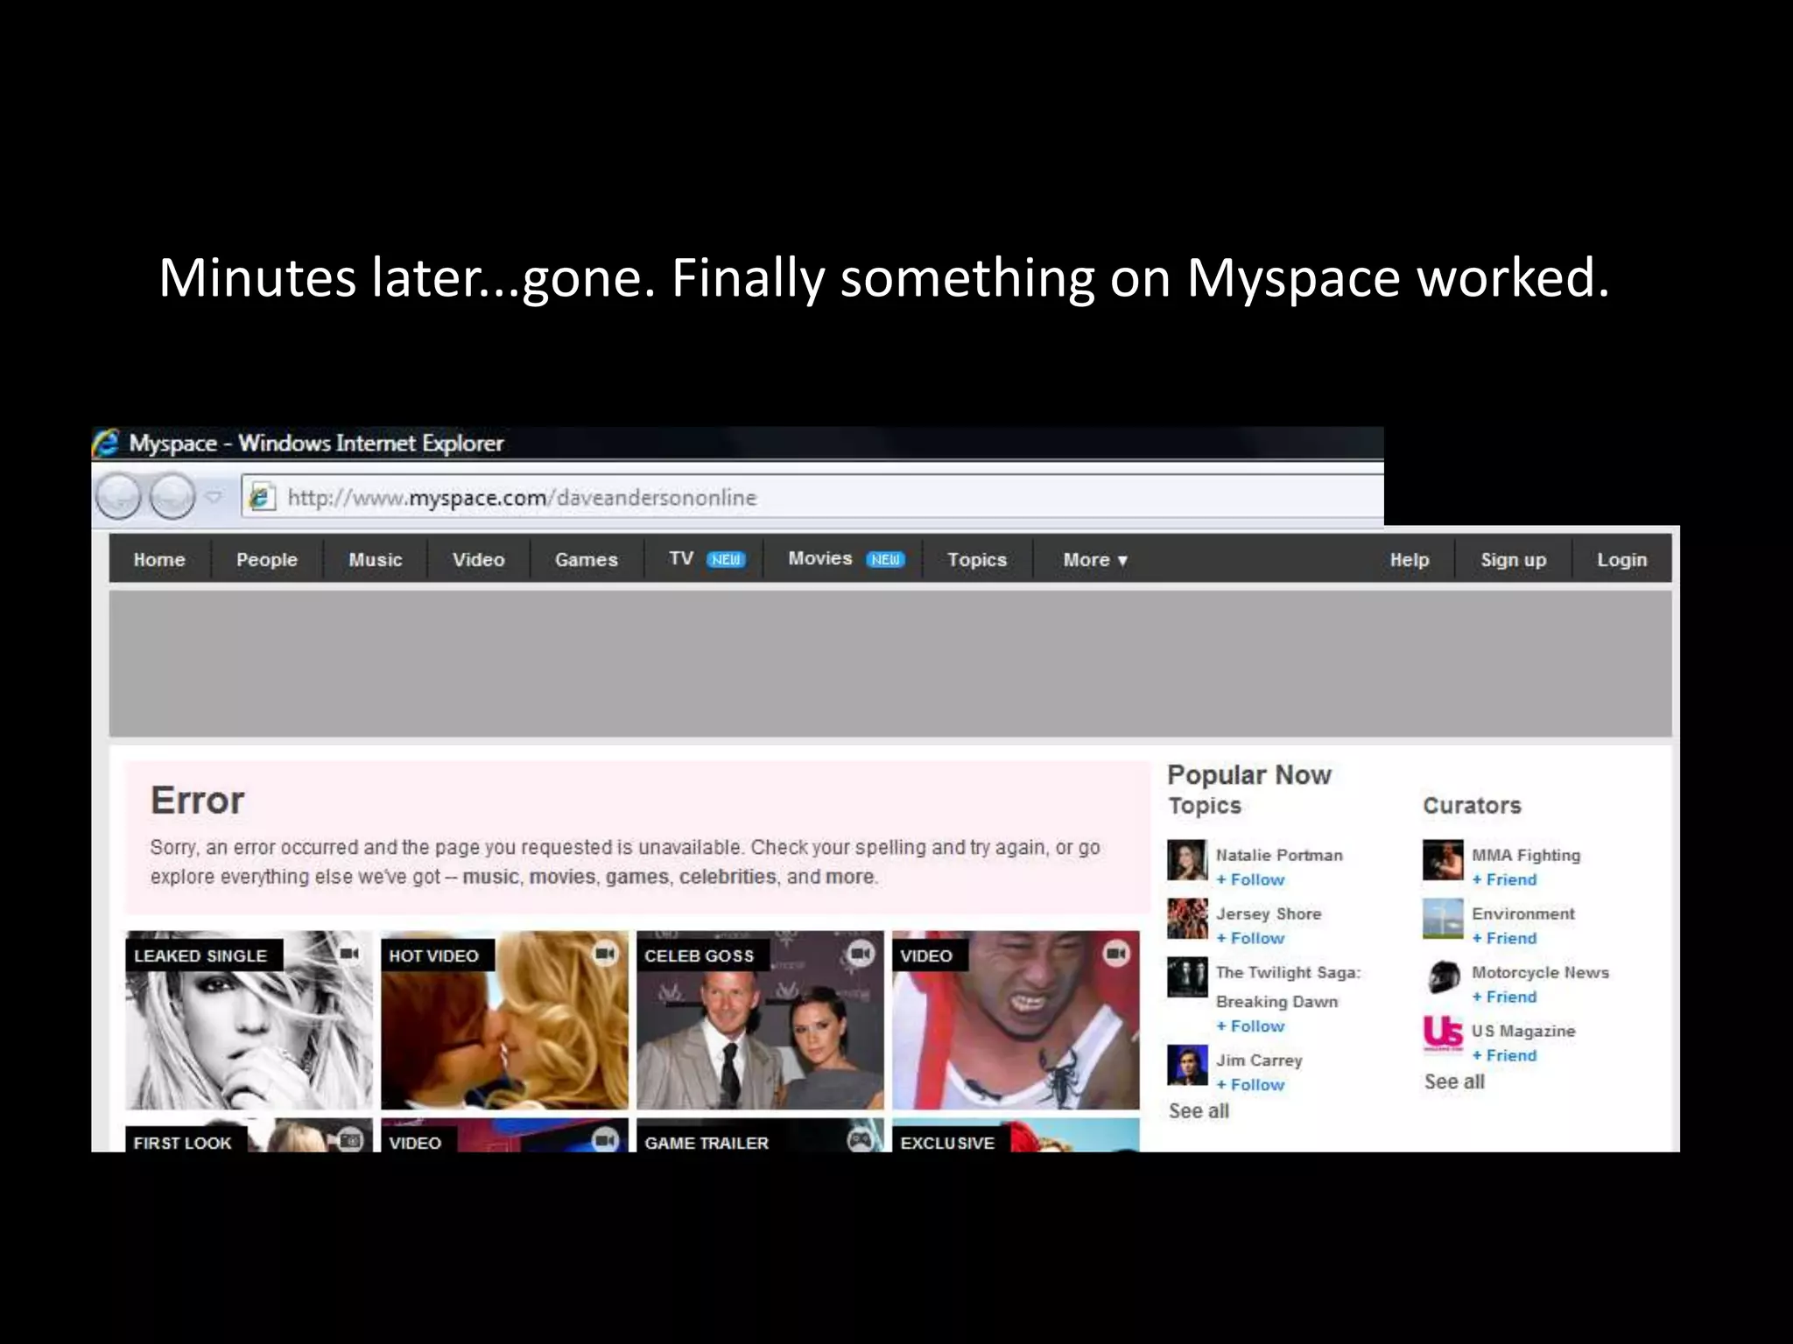Click Environment curator wind turbine icon
Screen dimensions: 1793x1344
coord(1443,919)
